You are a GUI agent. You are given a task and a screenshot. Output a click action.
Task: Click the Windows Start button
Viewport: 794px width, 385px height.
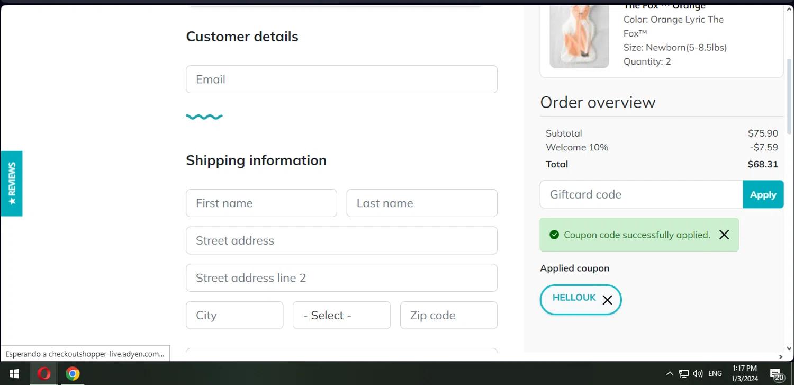[x=14, y=374]
